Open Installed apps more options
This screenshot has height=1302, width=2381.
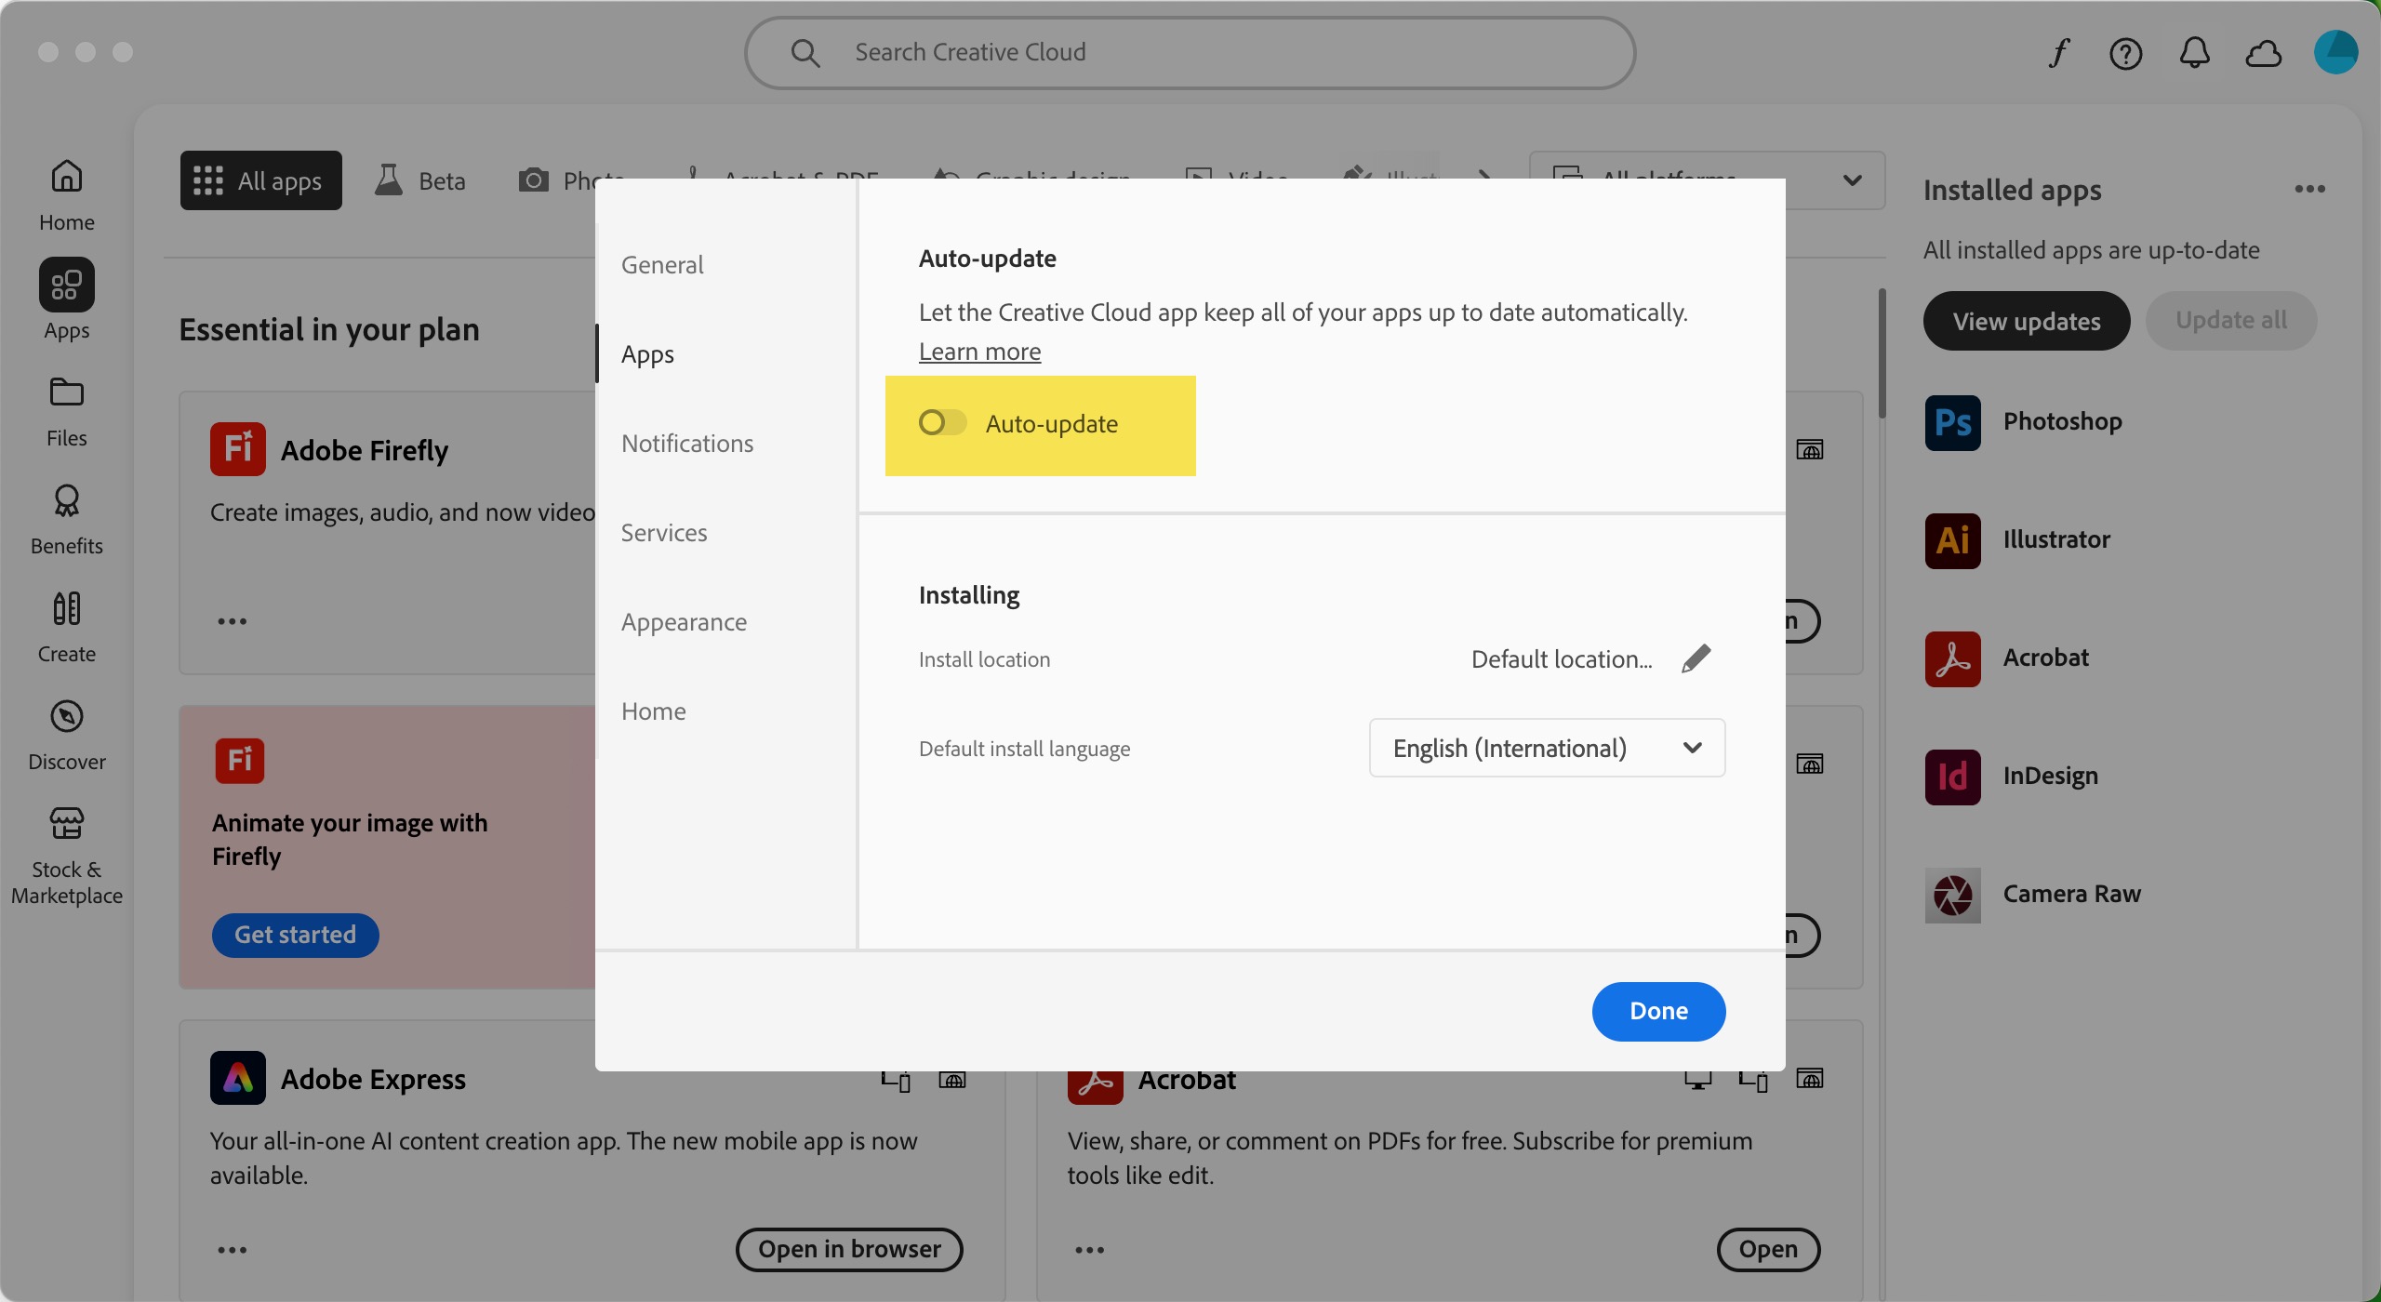(x=2309, y=189)
